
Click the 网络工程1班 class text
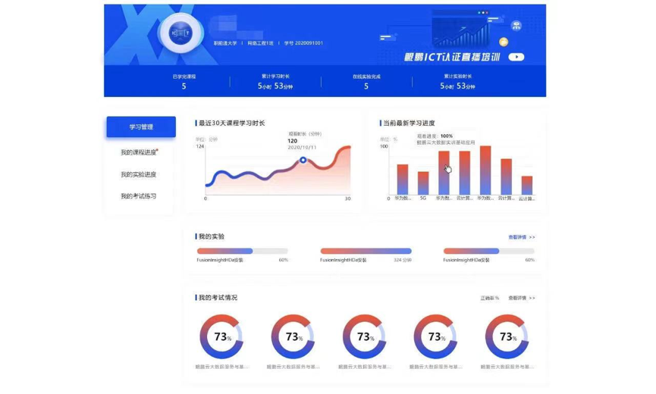[x=260, y=43]
